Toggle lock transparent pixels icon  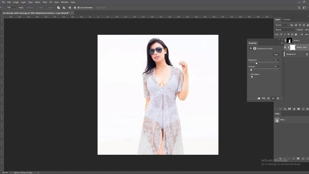(281, 34)
